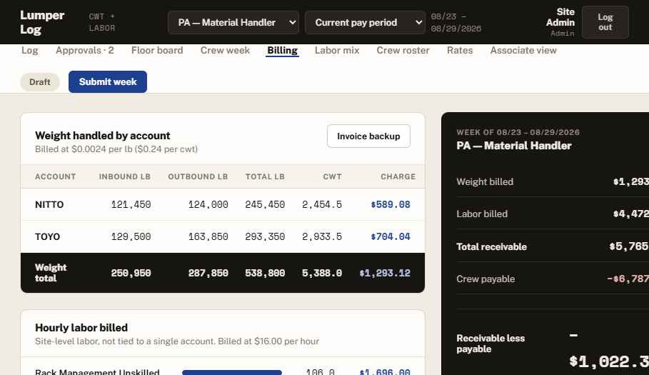Click the Receivable less payable label
Screen dimensions: 649x375
490,344
